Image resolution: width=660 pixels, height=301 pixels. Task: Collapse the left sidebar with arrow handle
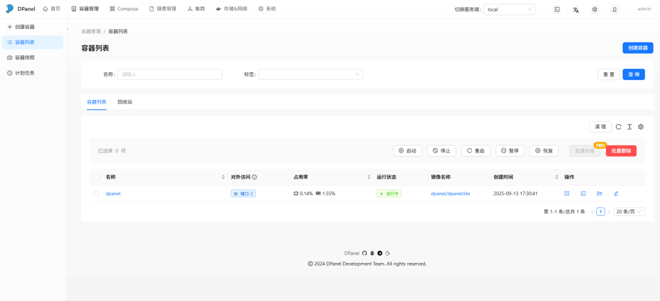(68, 30)
